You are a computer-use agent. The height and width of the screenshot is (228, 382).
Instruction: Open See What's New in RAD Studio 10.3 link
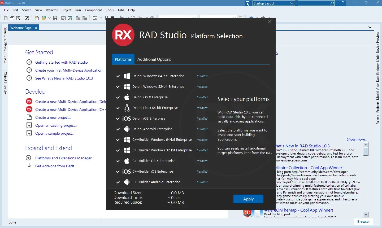(64, 78)
